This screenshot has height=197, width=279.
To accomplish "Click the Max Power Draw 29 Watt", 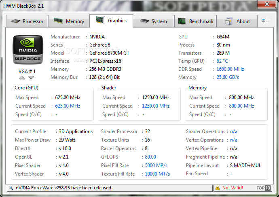I will [67, 140].
